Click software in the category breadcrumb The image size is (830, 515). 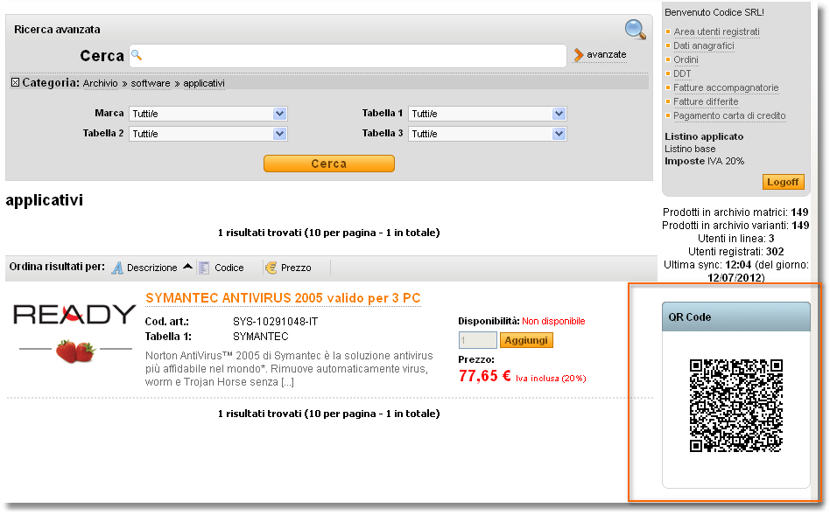pyautogui.click(x=151, y=83)
